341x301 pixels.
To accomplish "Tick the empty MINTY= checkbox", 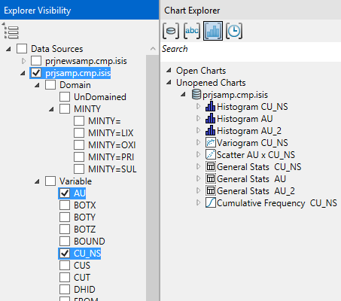I will click(79, 121).
